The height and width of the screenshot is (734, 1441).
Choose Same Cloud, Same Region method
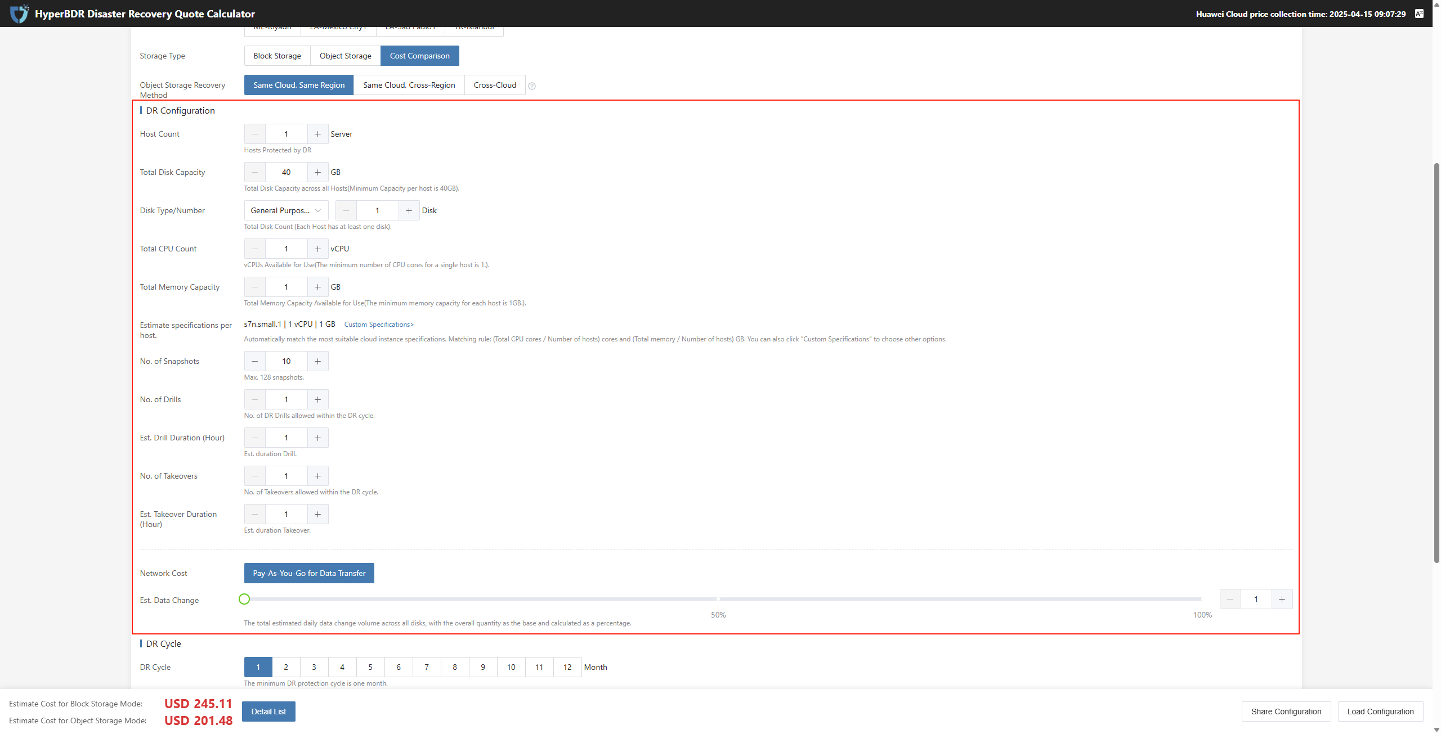point(299,85)
